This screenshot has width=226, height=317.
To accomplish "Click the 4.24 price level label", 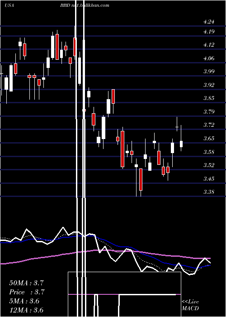I will coord(209,22).
